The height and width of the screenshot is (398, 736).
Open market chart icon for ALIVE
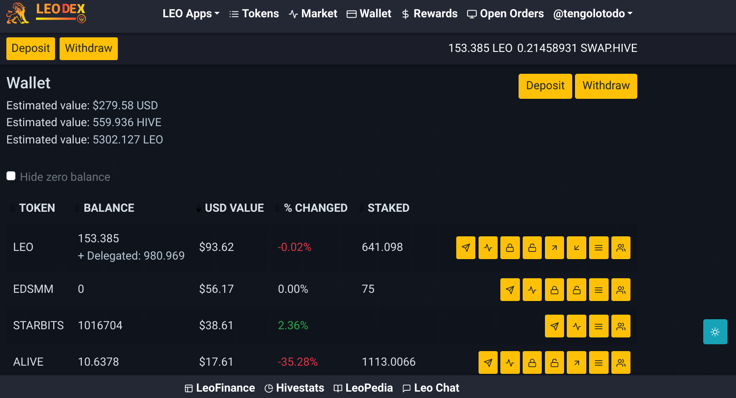510,362
